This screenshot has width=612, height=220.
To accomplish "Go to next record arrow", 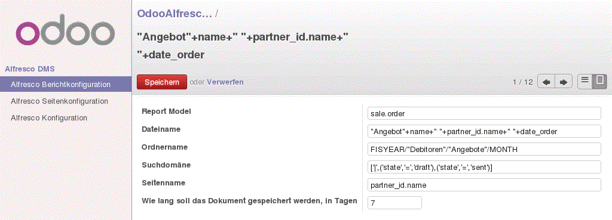I will tap(564, 82).
